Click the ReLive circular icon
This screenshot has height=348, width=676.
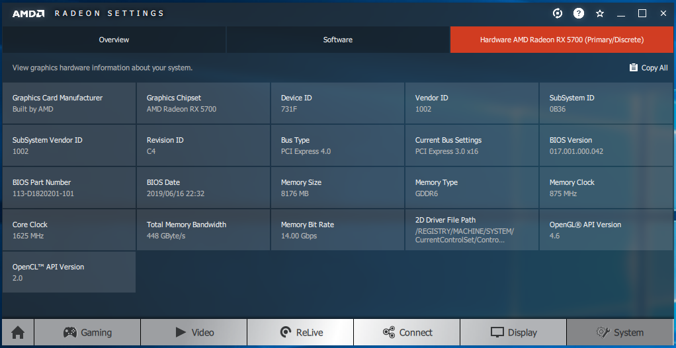coord(285,333)
